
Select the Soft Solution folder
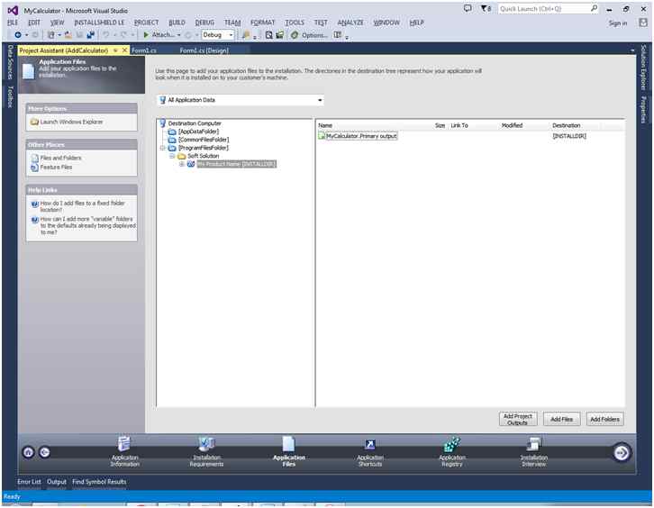(203, 156)
